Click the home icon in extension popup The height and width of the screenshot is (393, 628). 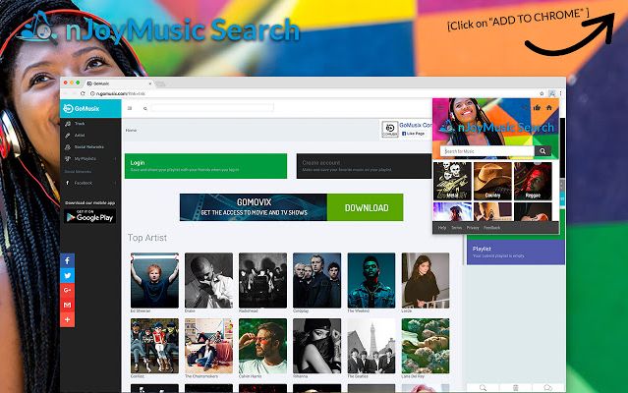pyautogui.click(x=549, y=107)
